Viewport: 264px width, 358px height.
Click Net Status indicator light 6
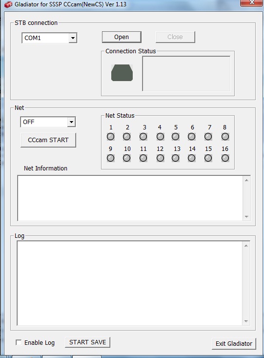192,137
